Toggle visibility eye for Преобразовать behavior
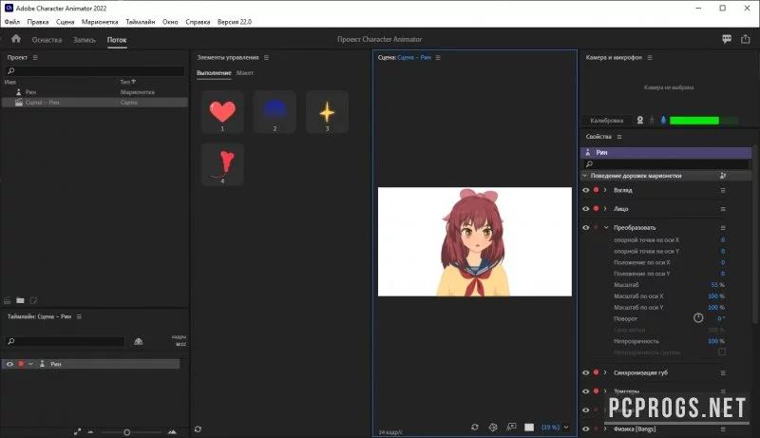This screenshot has width=760, height=438. click(x=585, y=227)
